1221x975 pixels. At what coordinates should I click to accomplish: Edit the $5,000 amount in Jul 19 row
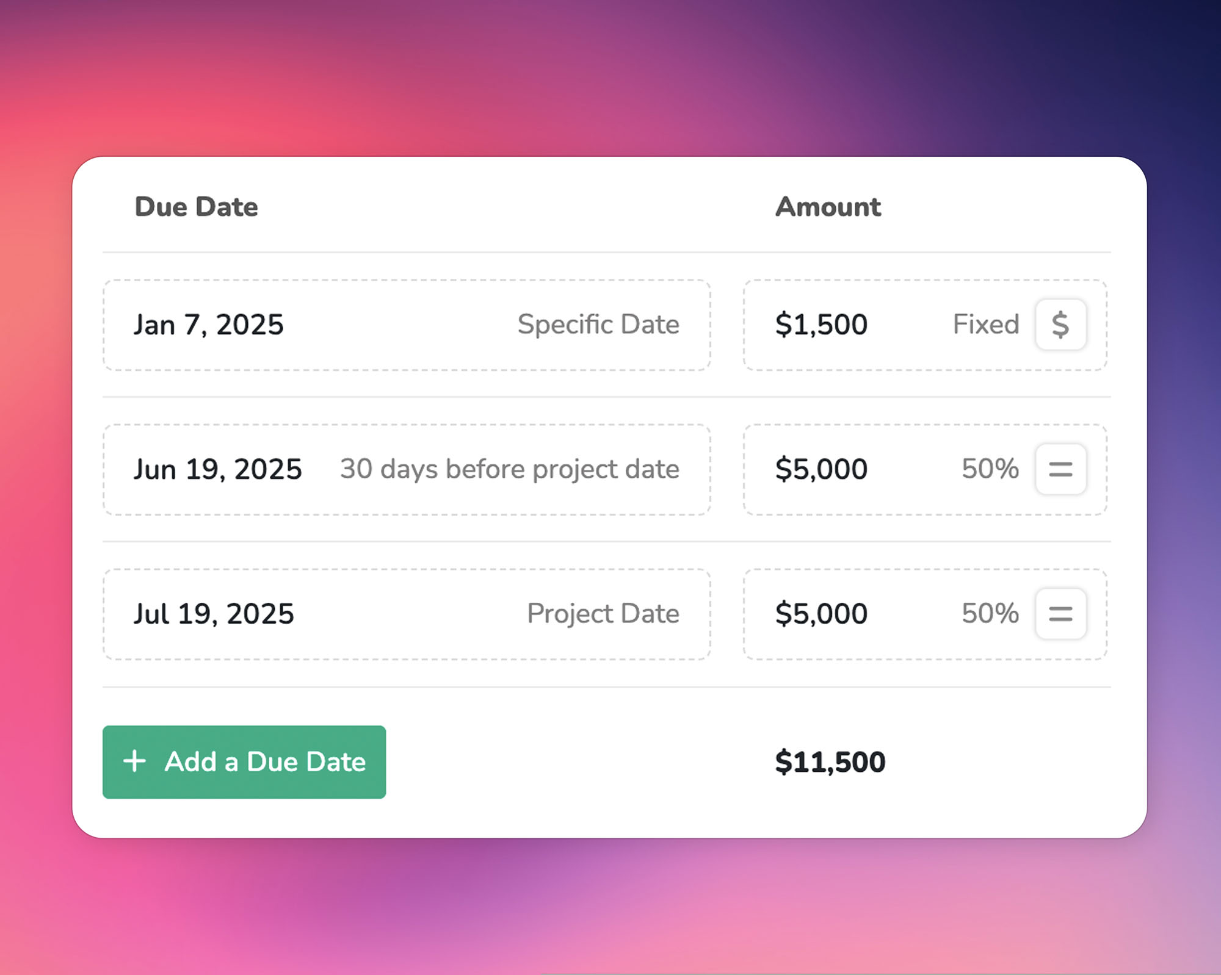pos(821,614)
